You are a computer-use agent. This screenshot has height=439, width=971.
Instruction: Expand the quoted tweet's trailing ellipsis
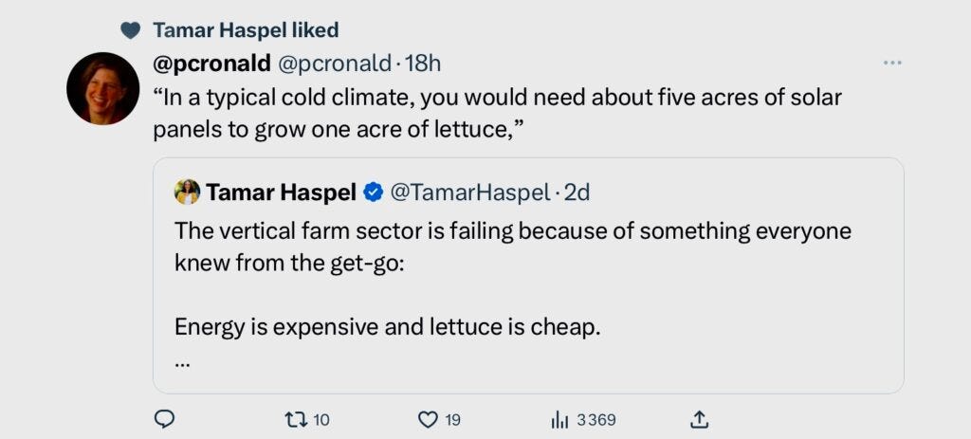[183, 363]
